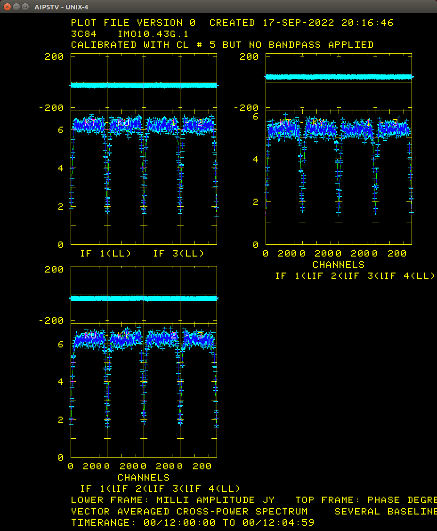Maximize the AIPSTV window
The width and height of the screenshot is (437, 531).
(25, 7)
